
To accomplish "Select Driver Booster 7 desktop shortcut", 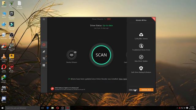I will (x=12, y=68).
